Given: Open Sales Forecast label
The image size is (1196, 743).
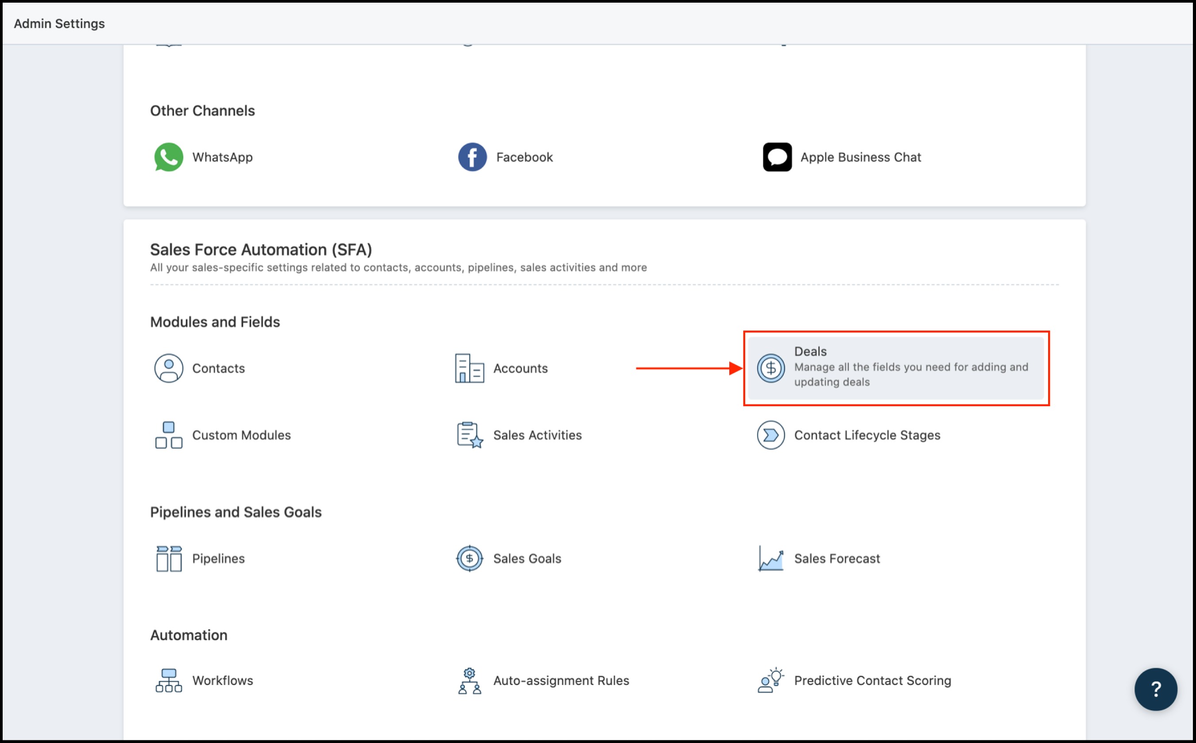Looking at the screenshot, I should tap(836, 559).
